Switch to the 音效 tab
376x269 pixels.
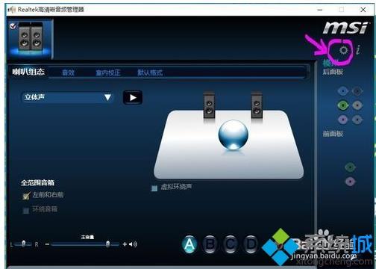[68, 72]
